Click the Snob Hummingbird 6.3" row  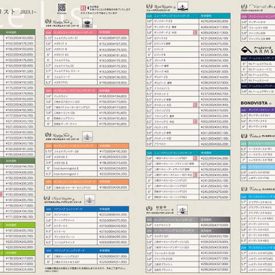point(87,174)
